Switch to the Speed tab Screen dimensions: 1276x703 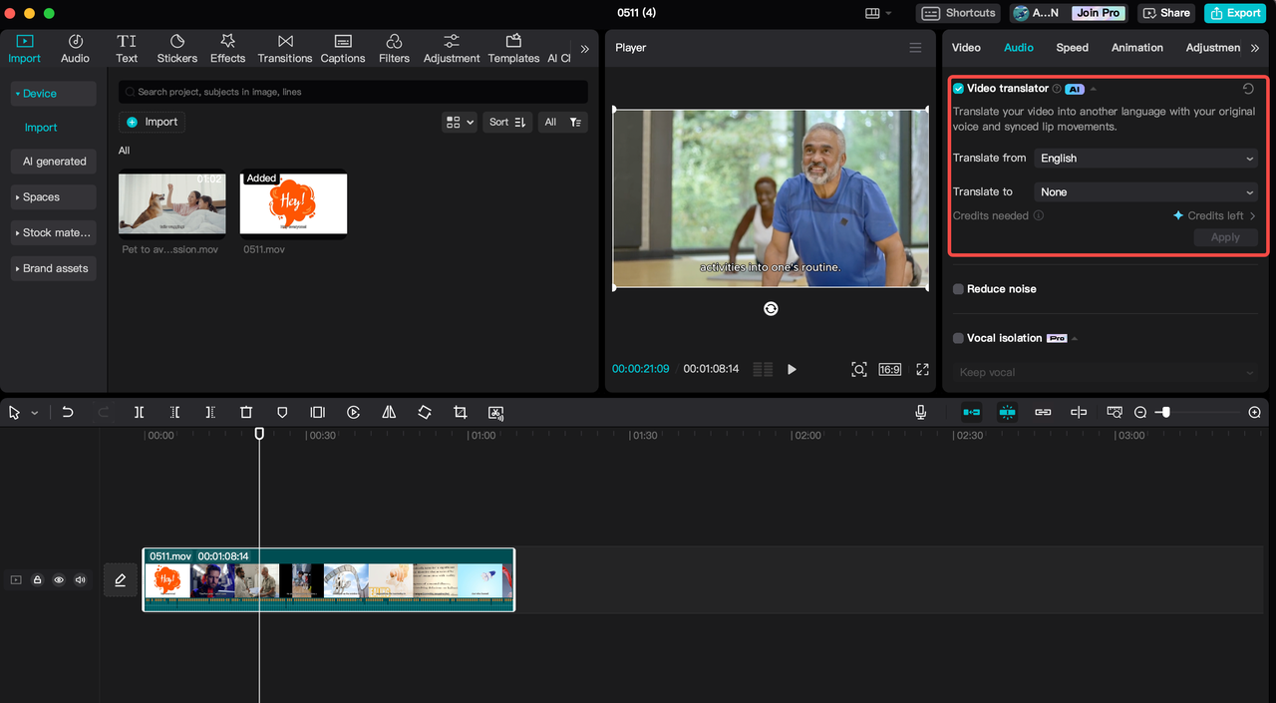pyautogui.click(x=1072, y=48)
